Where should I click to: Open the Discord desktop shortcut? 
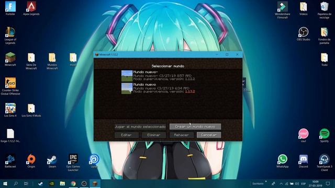click(x=304, y=161)
